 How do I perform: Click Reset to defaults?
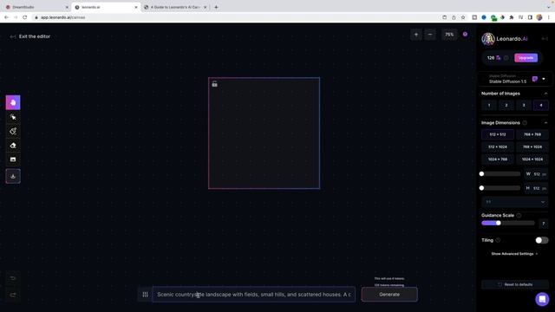(515, 284)
